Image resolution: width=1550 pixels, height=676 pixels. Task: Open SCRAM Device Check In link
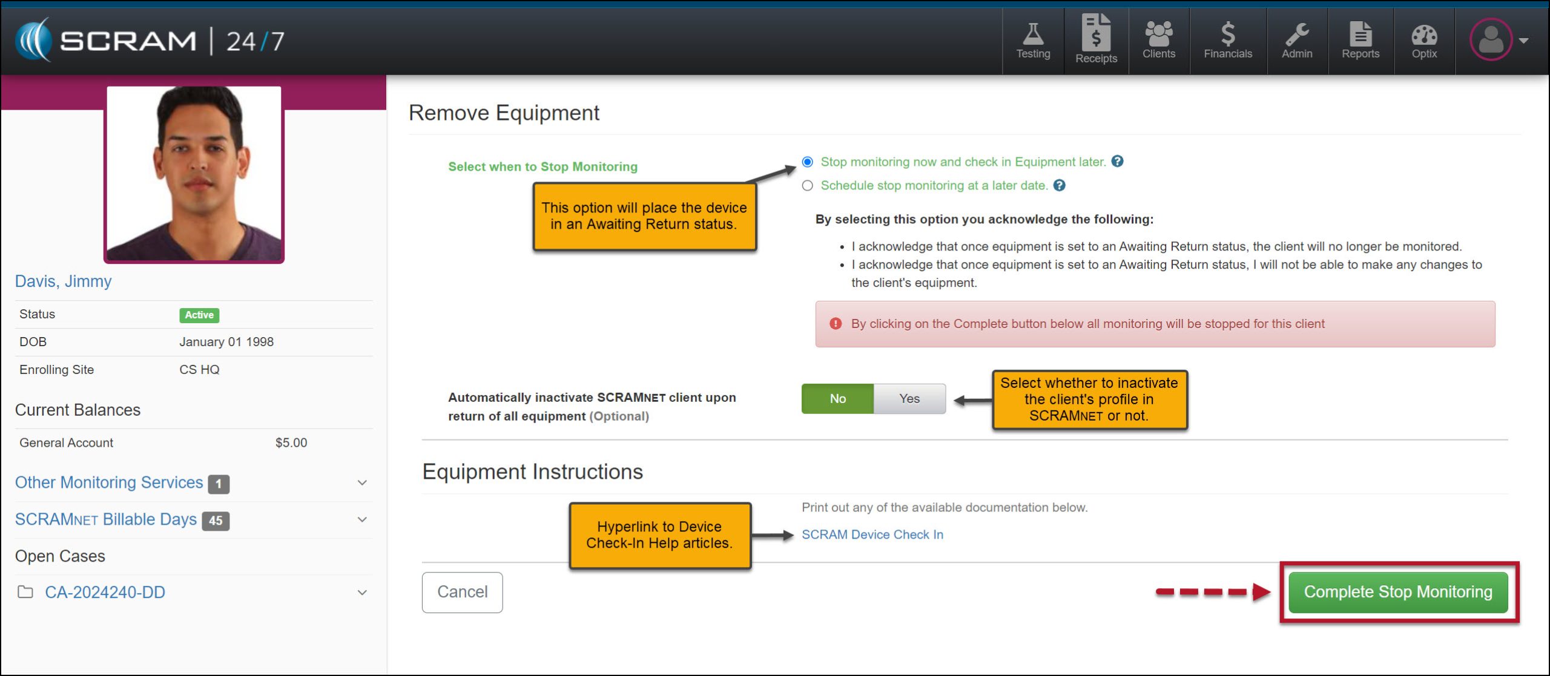(x=872, y=535)
